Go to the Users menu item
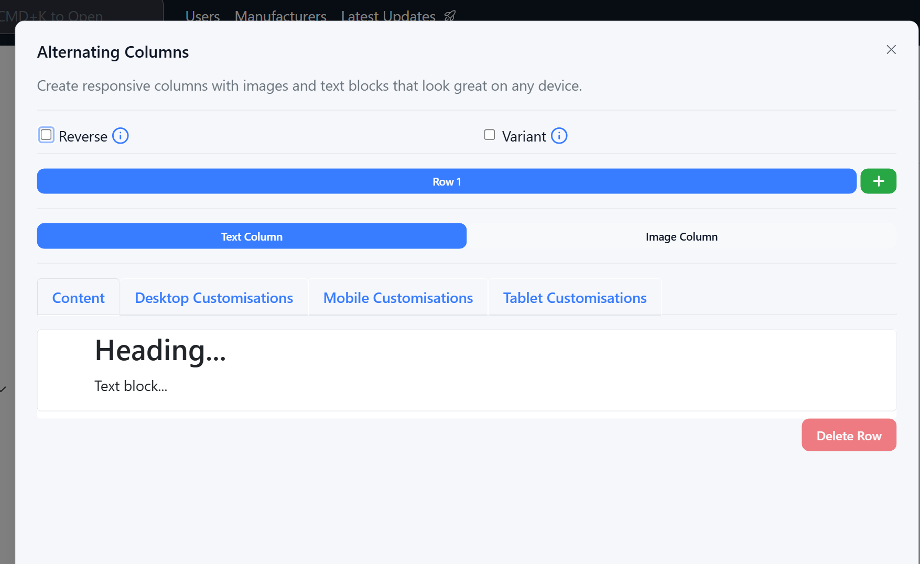 (x=202, y=16)
